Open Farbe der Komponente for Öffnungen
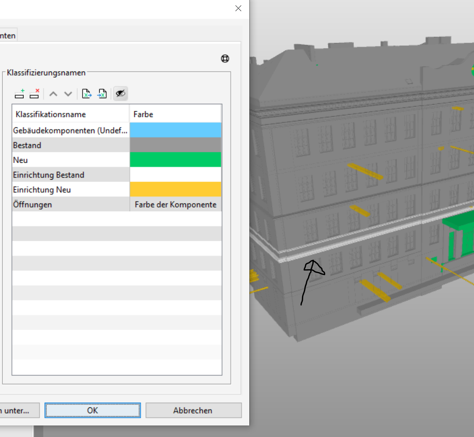Image resolution: width=474 pixels, height=437 pixels. click(x=175, y=204)
